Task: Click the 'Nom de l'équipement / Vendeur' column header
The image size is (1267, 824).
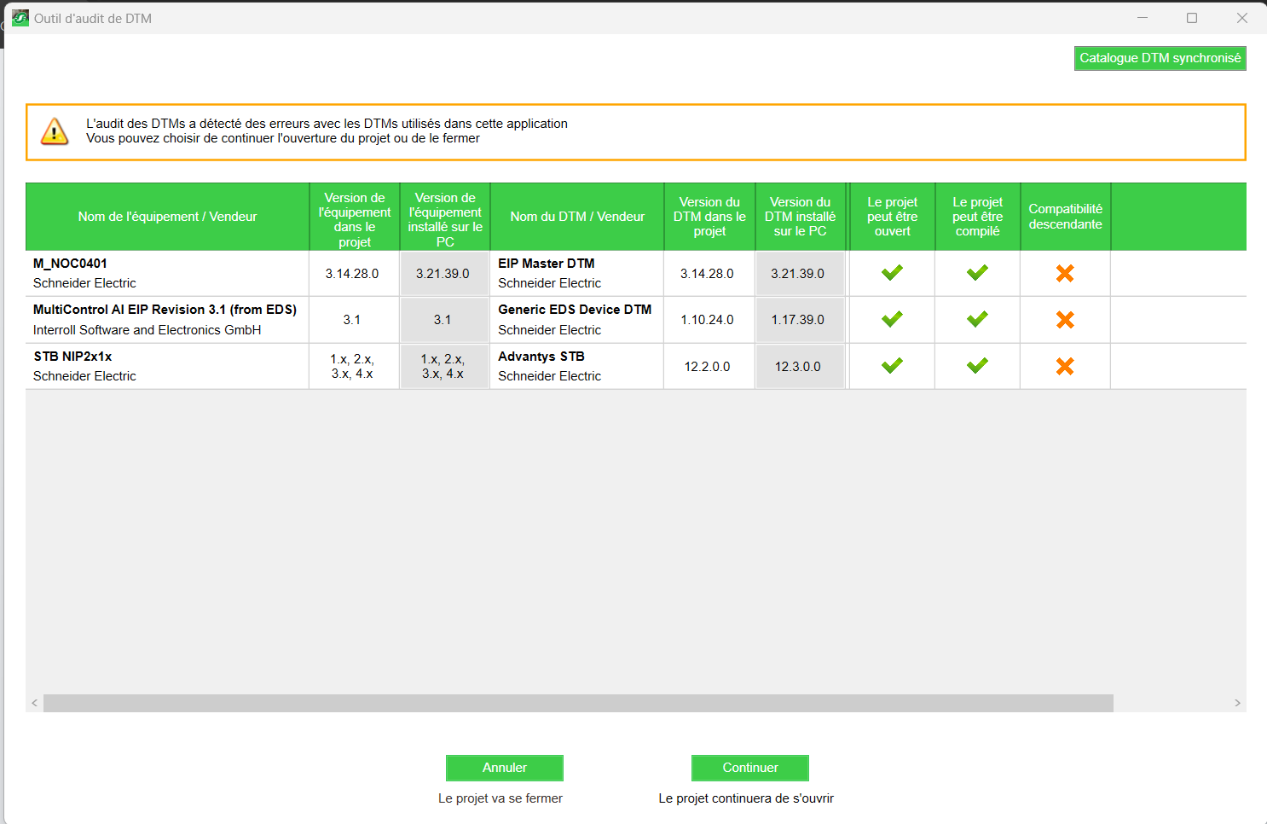Action: click(x=167, y=217)
